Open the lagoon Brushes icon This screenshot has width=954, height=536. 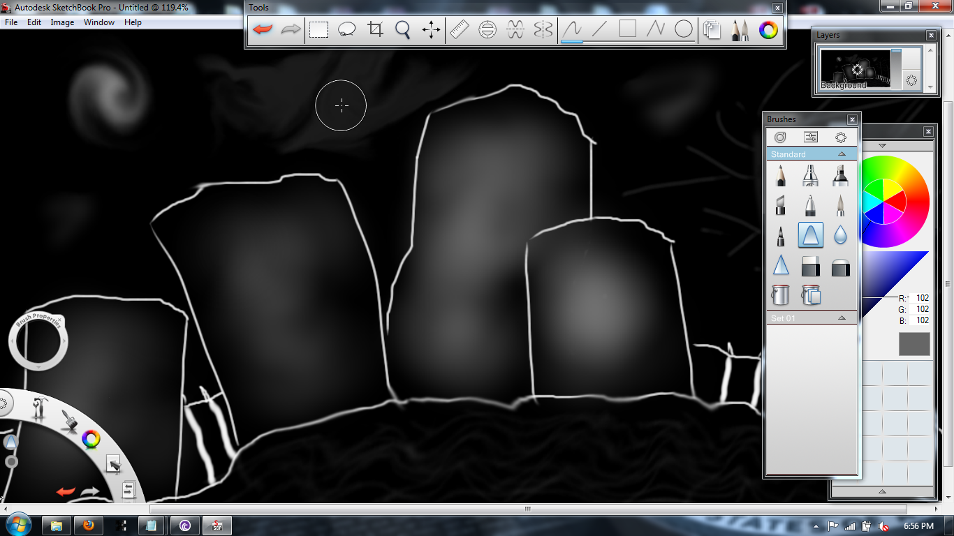pyautogui.click(x=68, y=421)
